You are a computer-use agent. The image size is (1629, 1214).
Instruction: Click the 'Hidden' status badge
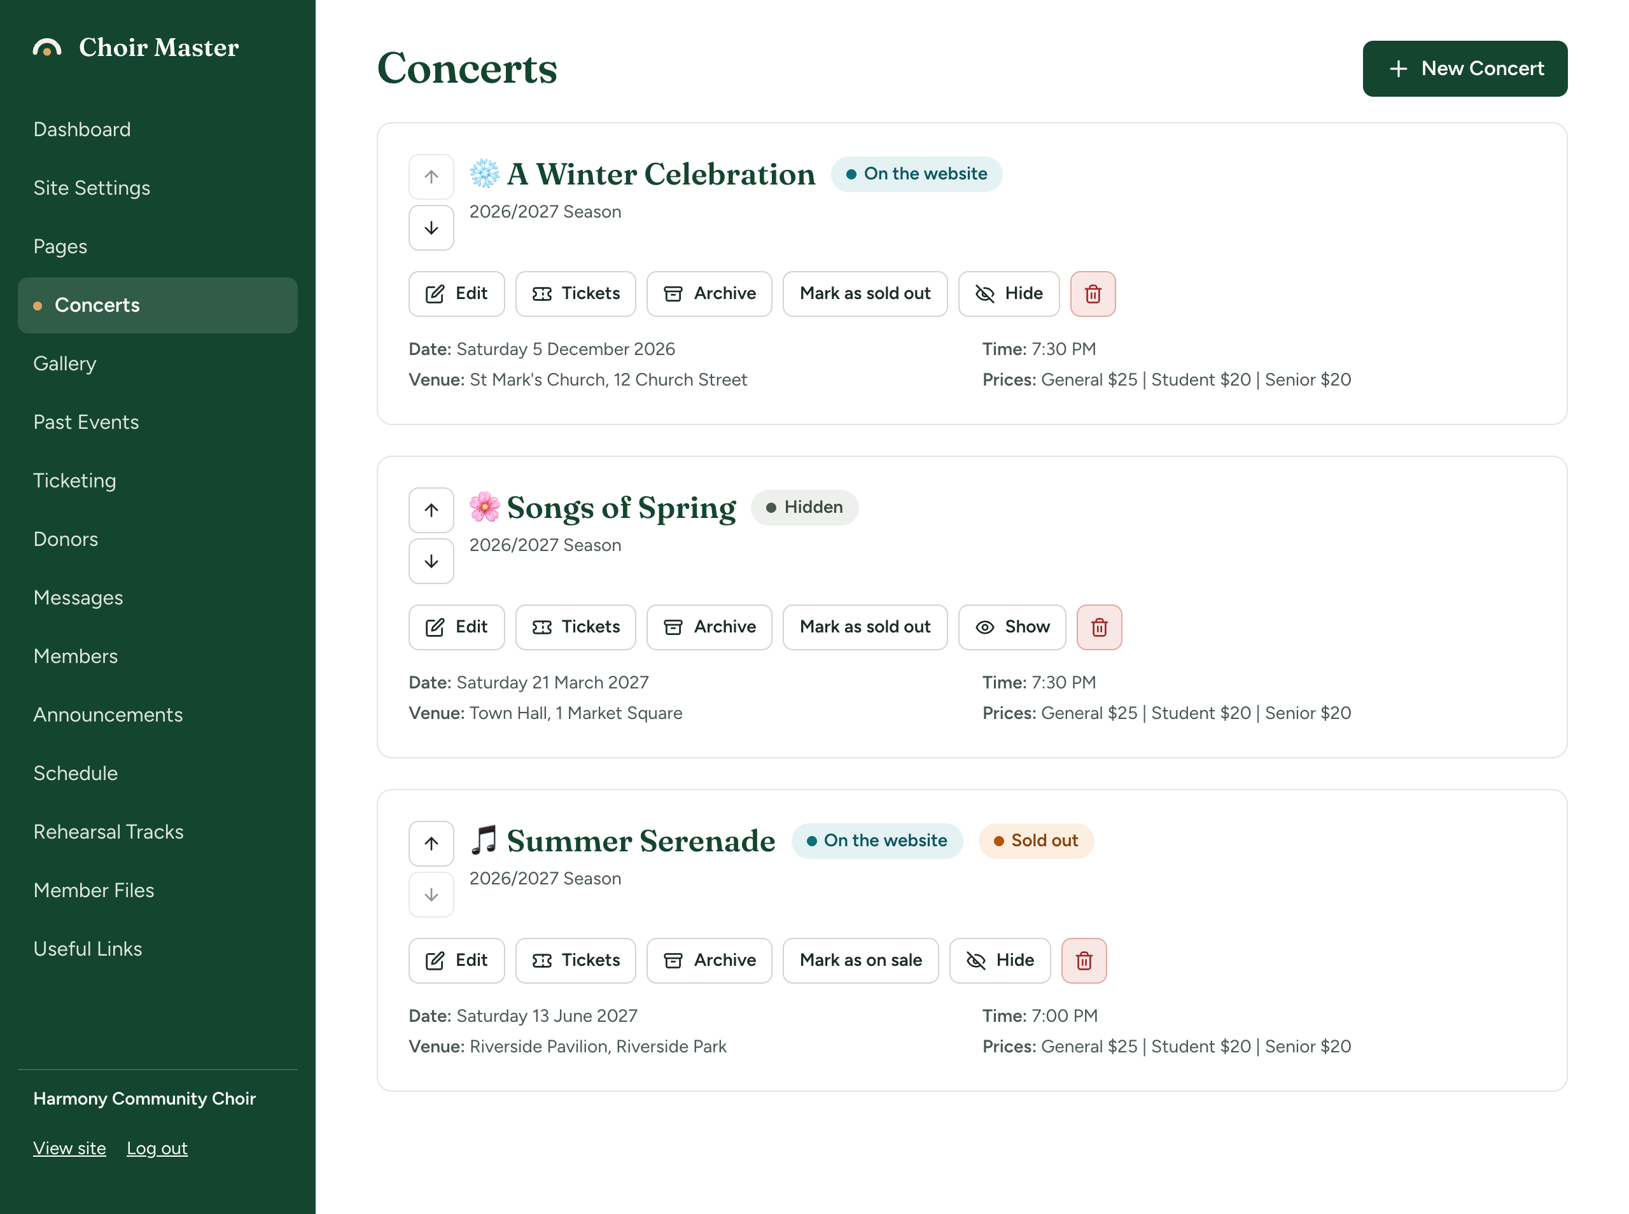pyautogui.click(x=804, y=507)
